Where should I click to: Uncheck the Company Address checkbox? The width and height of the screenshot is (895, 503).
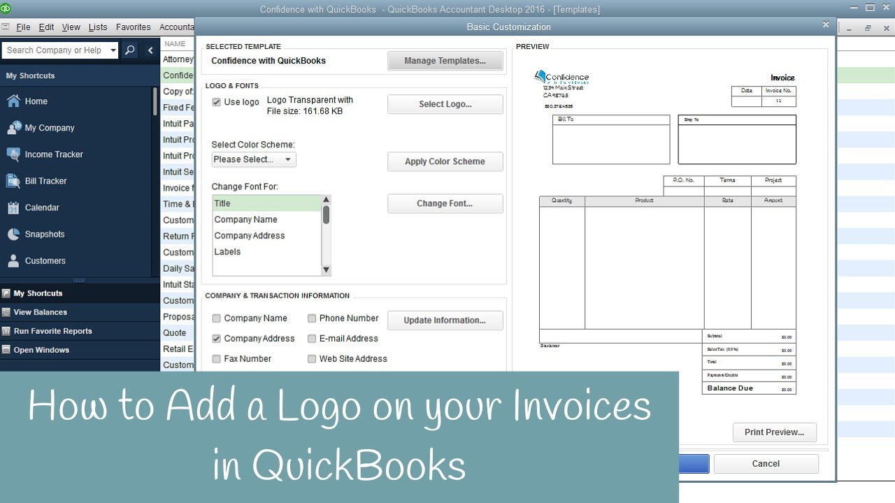[217, 339]
